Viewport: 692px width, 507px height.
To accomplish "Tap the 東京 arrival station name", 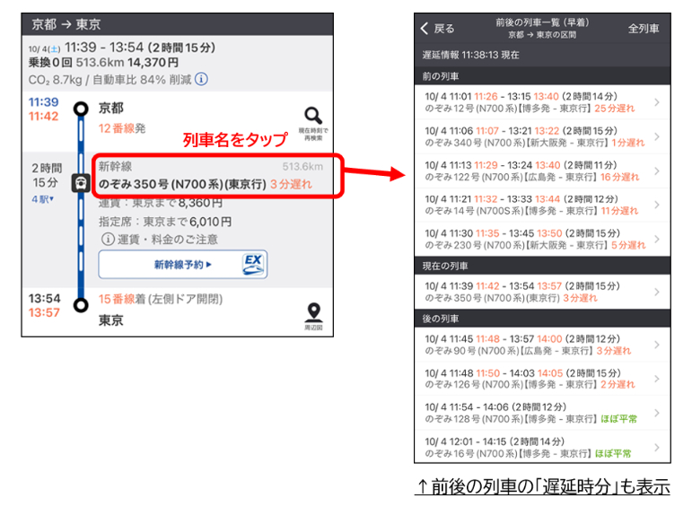I will [x=110, y=320].
